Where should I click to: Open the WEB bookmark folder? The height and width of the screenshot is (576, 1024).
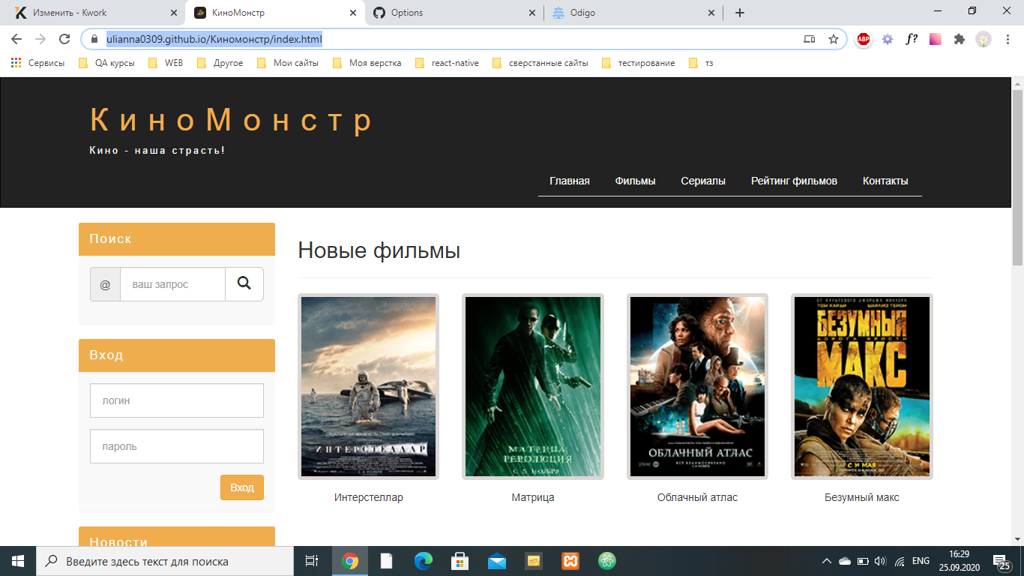tap(166, 63)
